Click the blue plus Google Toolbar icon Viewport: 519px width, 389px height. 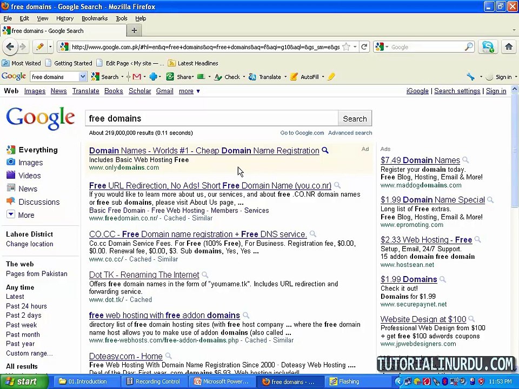pos(153,77)
